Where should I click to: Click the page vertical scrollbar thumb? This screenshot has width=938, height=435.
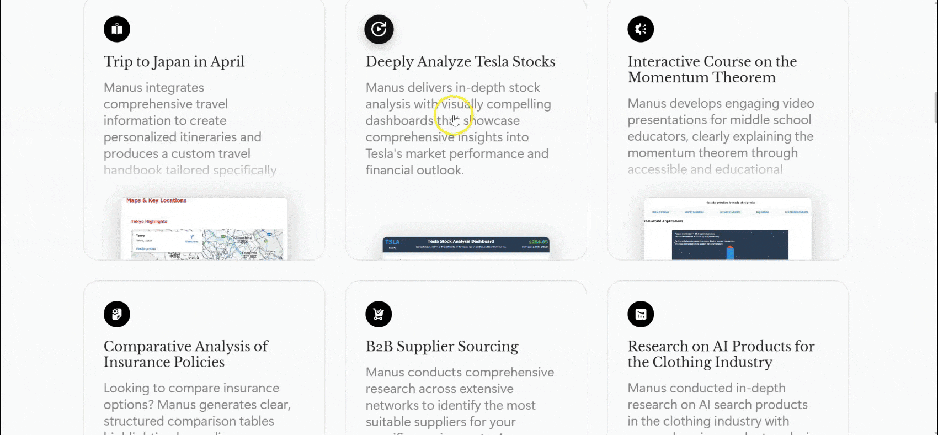point(935,108)
